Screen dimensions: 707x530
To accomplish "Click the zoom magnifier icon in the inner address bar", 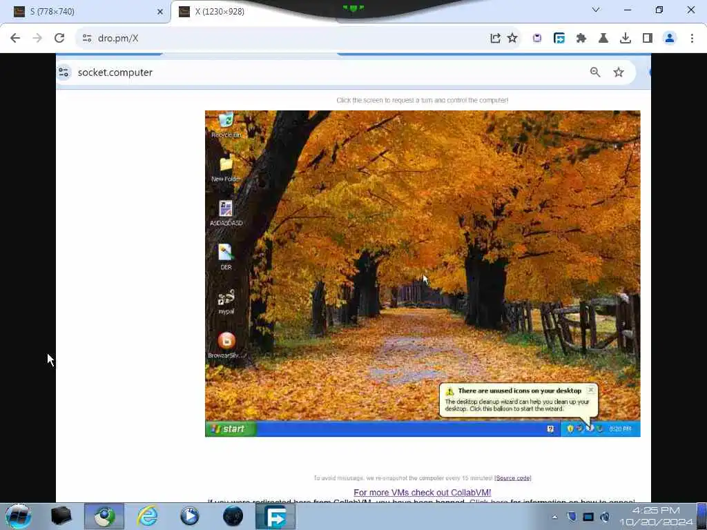I will pos(595,72).
